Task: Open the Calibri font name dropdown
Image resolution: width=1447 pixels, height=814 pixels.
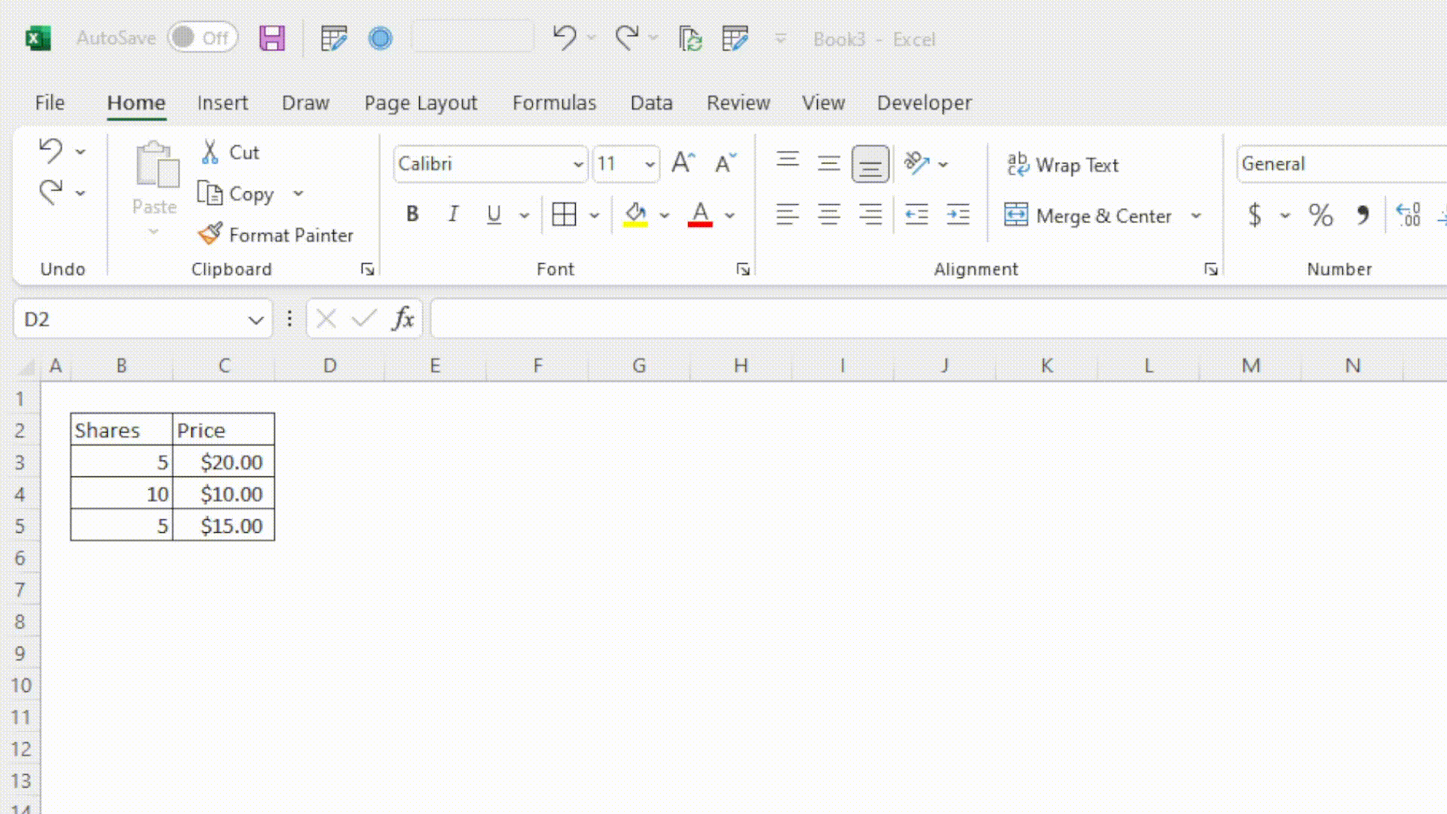Action: [578, 164]
